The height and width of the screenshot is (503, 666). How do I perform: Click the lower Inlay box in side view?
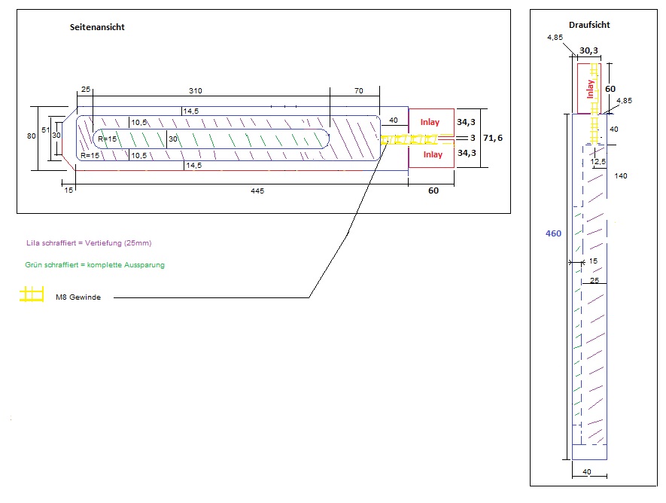(x=432, y=155)
